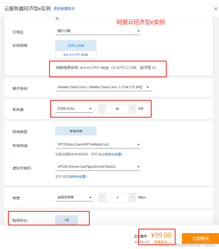Viewport: 219px width, 249px height.
Task: Click the 虚拟交换机 label
Action: point(22,168)
